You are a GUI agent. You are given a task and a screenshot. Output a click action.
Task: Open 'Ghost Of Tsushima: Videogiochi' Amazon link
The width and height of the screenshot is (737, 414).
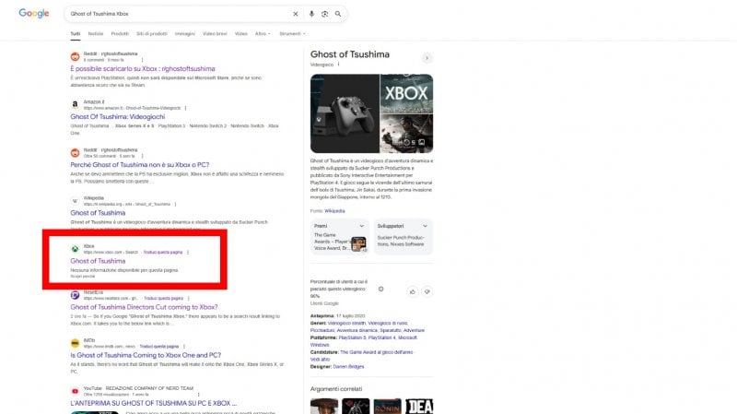pos(121,117)
